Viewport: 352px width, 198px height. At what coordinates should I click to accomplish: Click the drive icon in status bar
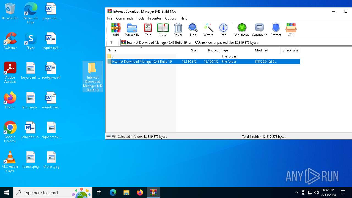[x=109, y=136]
